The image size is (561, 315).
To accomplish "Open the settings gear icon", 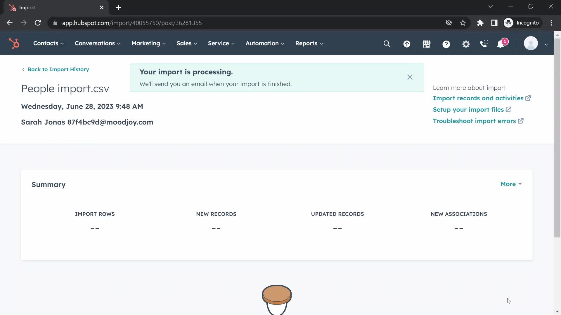I will (465, 43).
